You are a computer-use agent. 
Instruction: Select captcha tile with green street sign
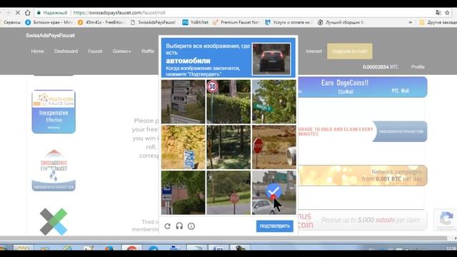pyautogui.click(x=274, y=101)
